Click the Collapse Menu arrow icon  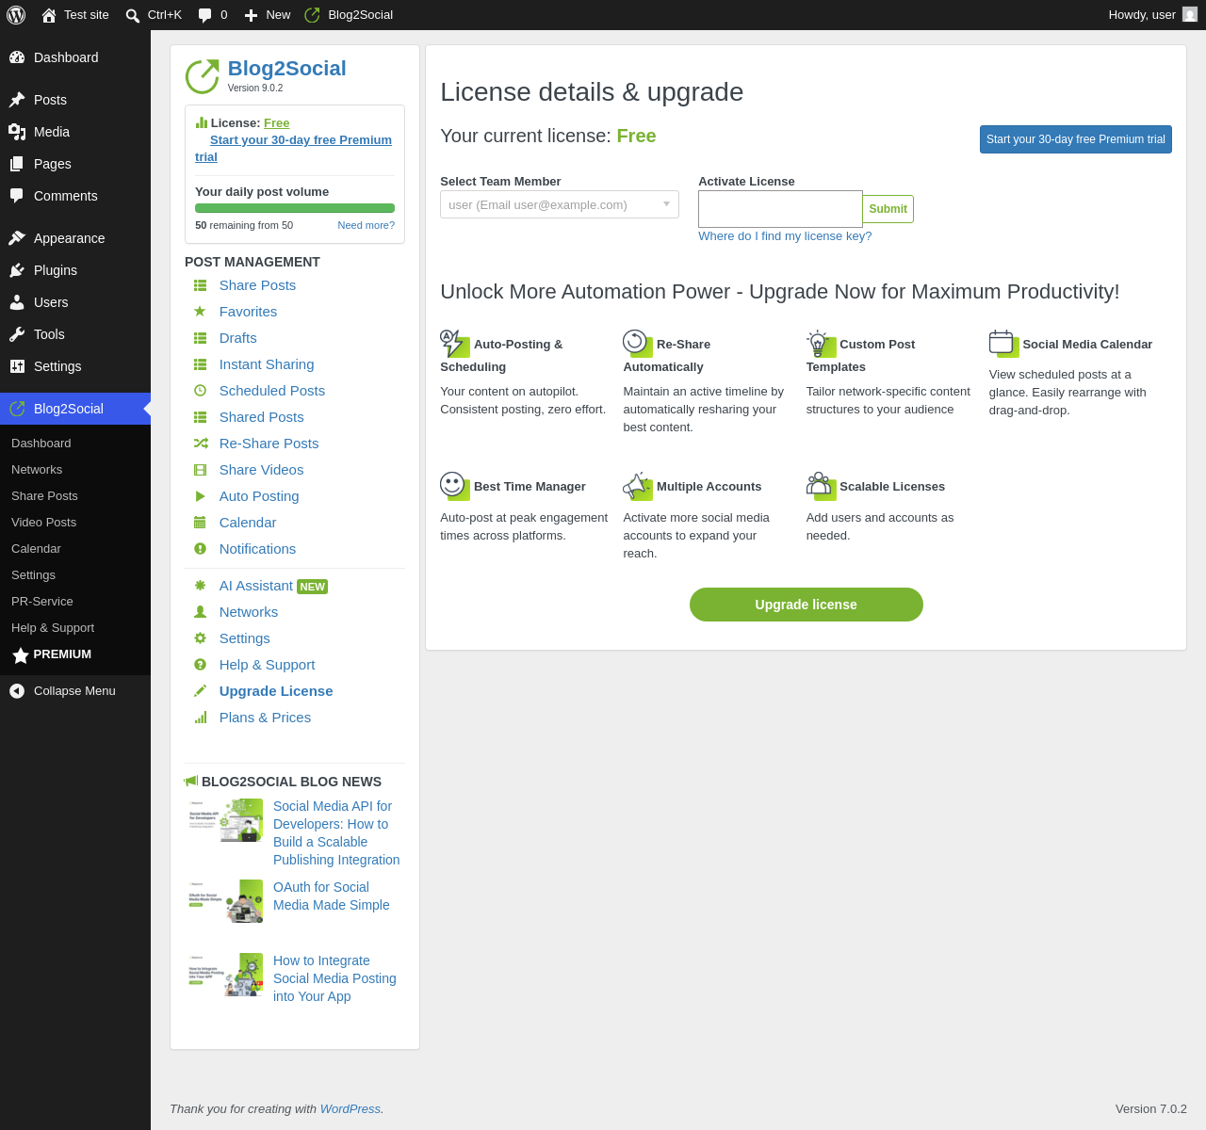(x=17, y=691)
